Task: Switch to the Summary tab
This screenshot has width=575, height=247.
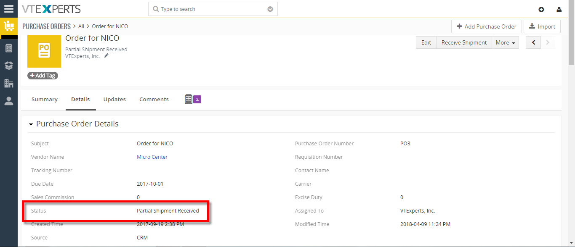Action: 45,100
